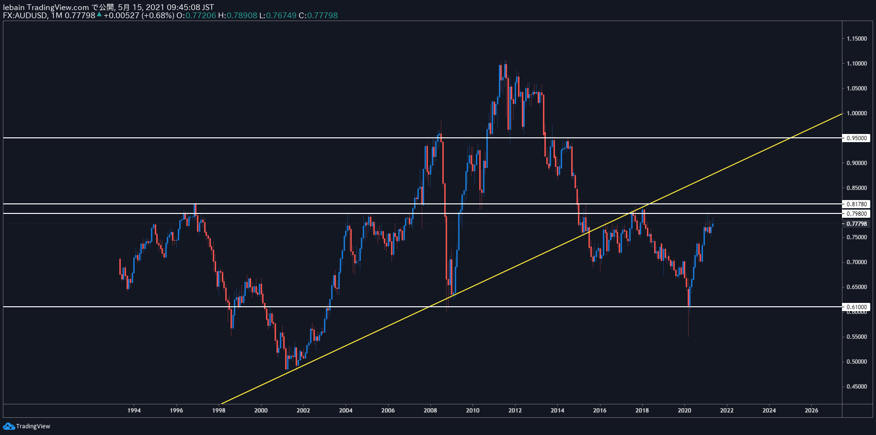The height and width of the screenshot is (435, 876).
Task: Click the change value +0.00527 (+0.68%)
Action: 139,15
